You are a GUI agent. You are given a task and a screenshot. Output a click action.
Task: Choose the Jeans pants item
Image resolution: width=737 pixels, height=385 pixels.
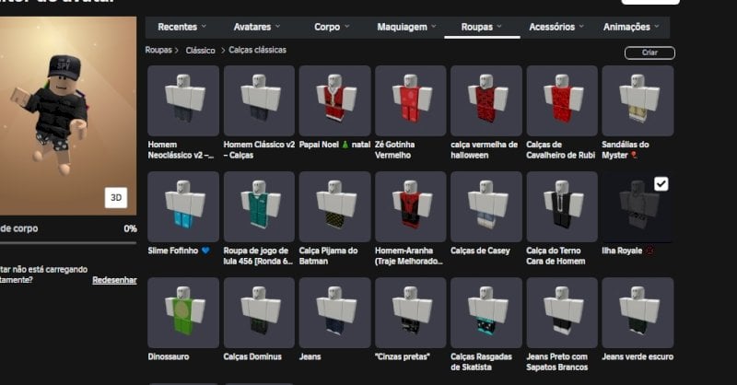[x=334, y=312]
